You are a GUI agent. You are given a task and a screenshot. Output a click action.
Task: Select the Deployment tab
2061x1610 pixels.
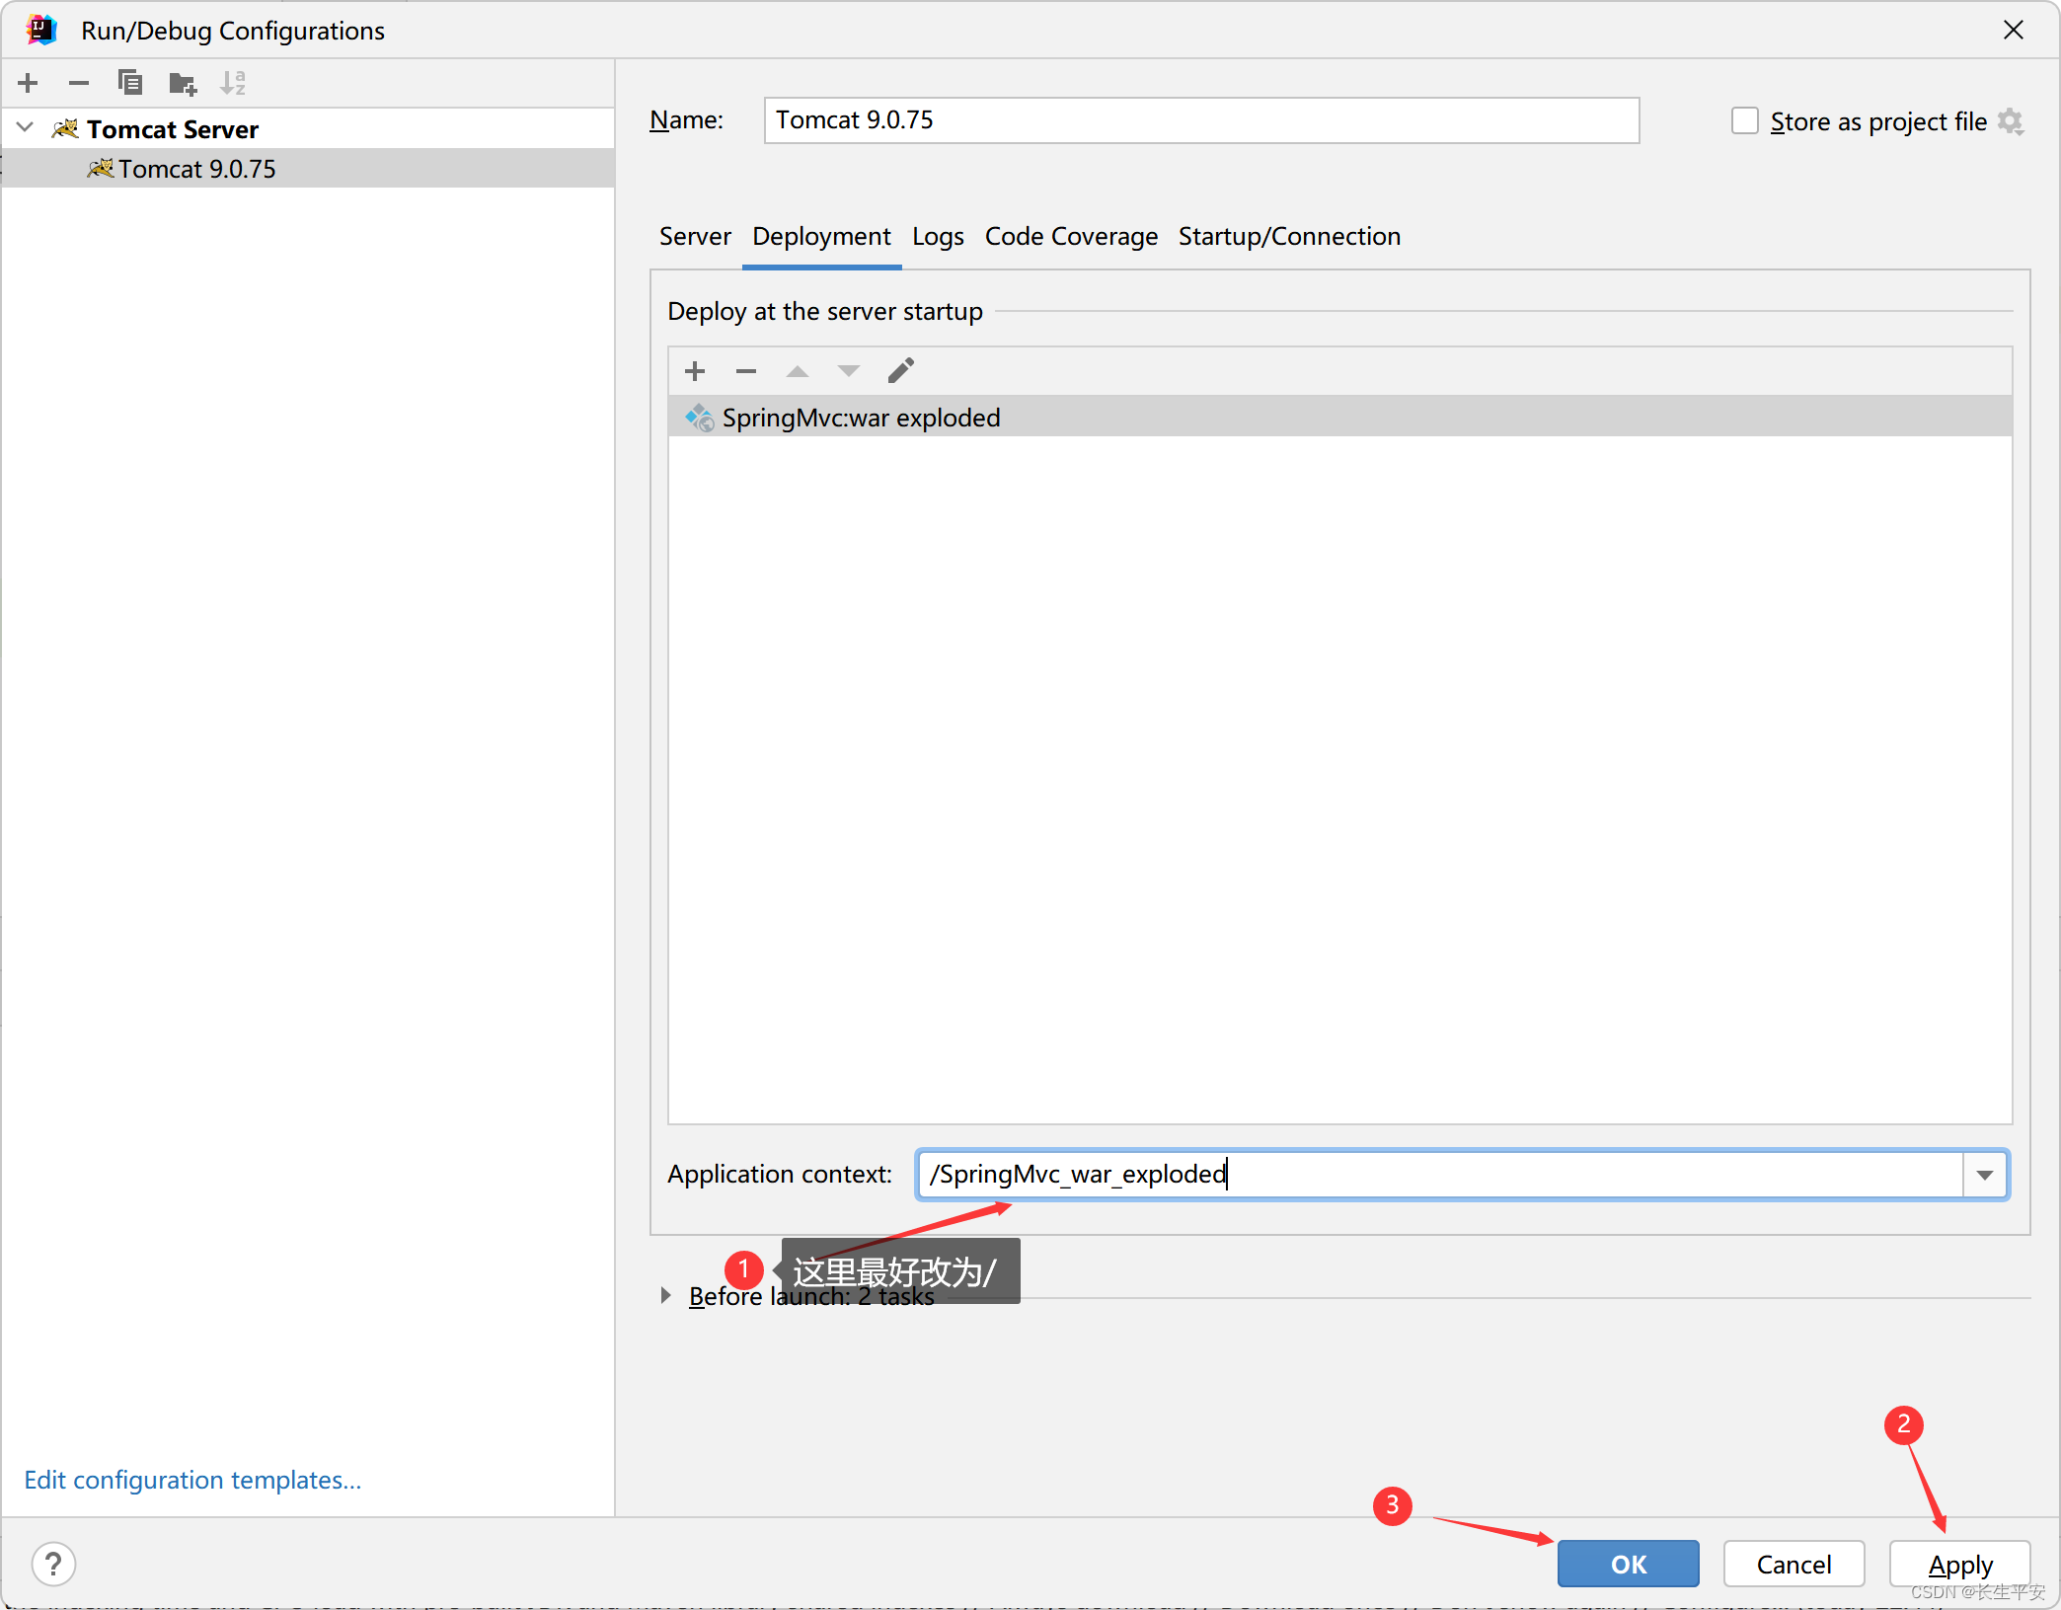coord(821,237)
